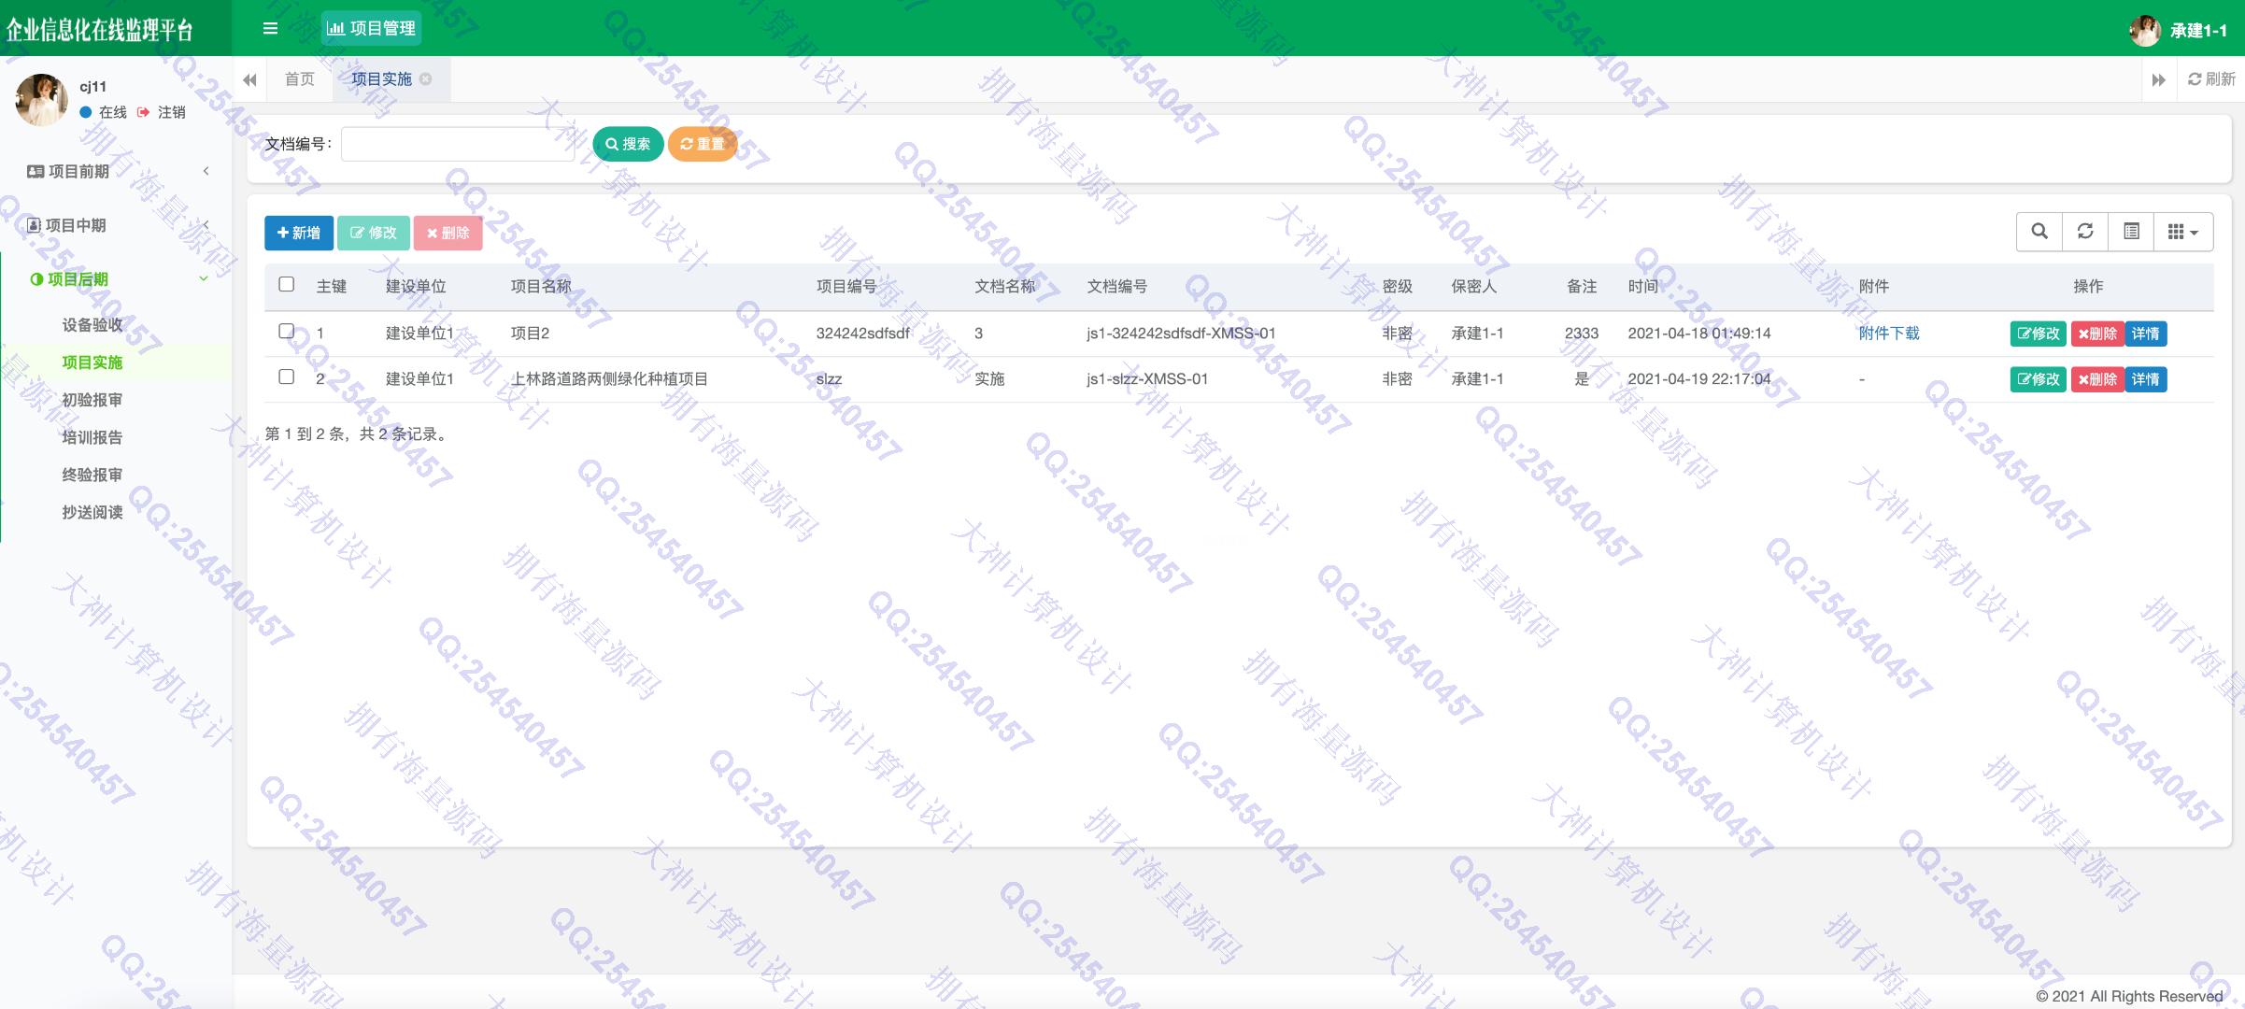Click the table refresh icon
Viewport: 2245px width, 1009px height.
click(2085, 232)
